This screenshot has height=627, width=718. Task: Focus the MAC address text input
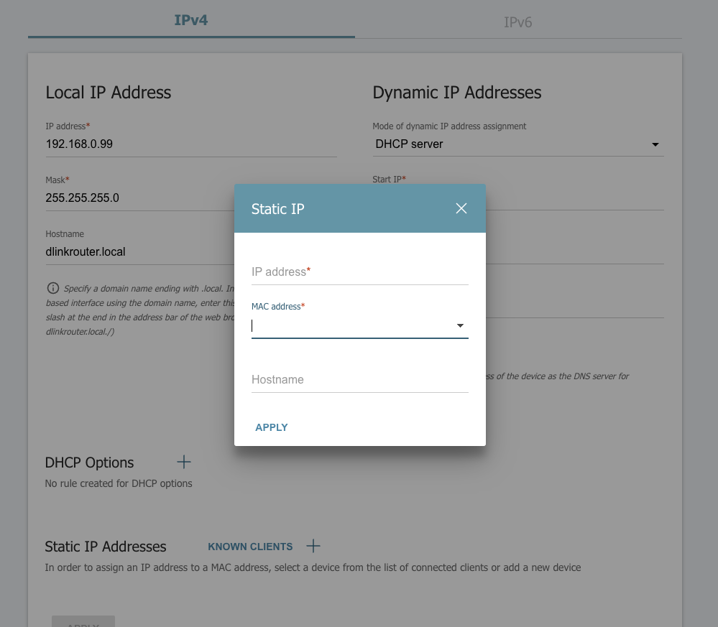(351, 326)
